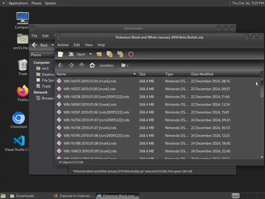Expand Back history dropdown in Downloads window
265x199 pixels.
(x=53, y=45)
